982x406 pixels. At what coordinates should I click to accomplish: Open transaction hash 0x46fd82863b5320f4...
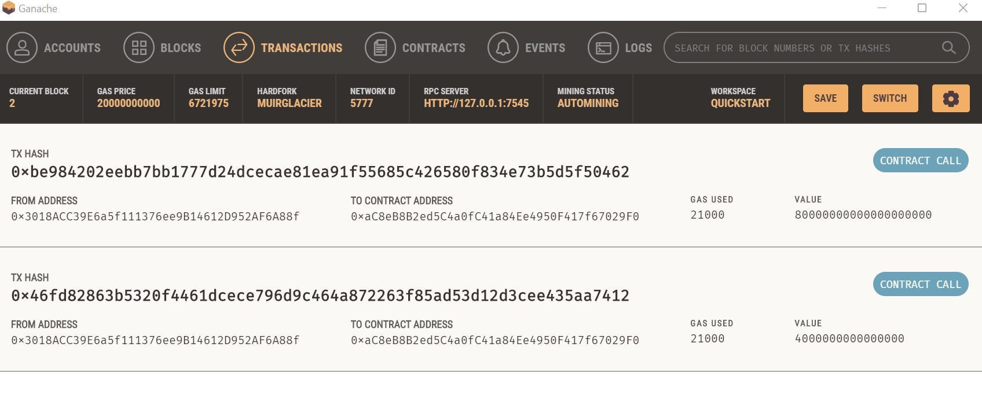[x=320, y=296]
